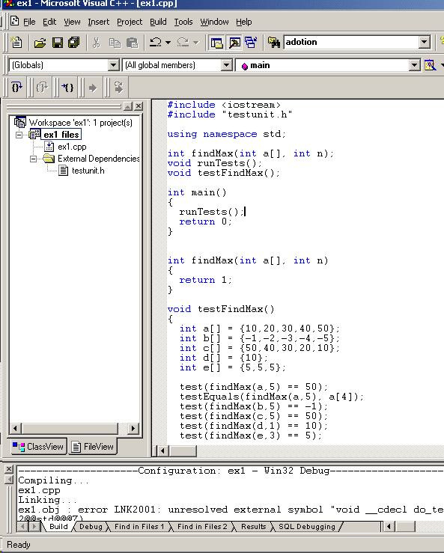This screenshot has width=444, height=553.
Task: Select the Workspace 'ex1' root tree item
Action: click(x=80, y=123)
